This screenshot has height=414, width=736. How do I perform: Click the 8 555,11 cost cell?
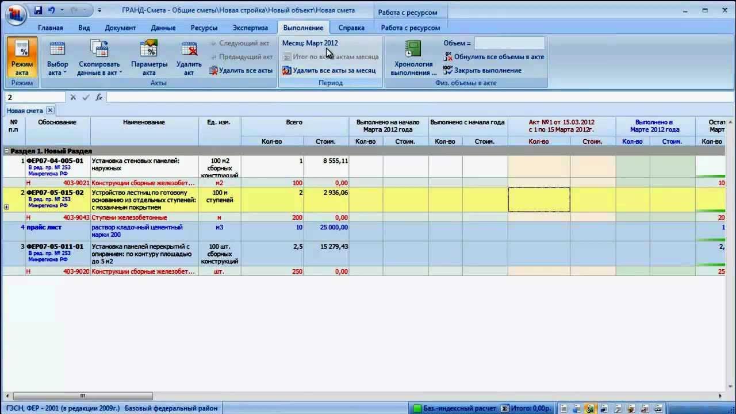[326, 167]
